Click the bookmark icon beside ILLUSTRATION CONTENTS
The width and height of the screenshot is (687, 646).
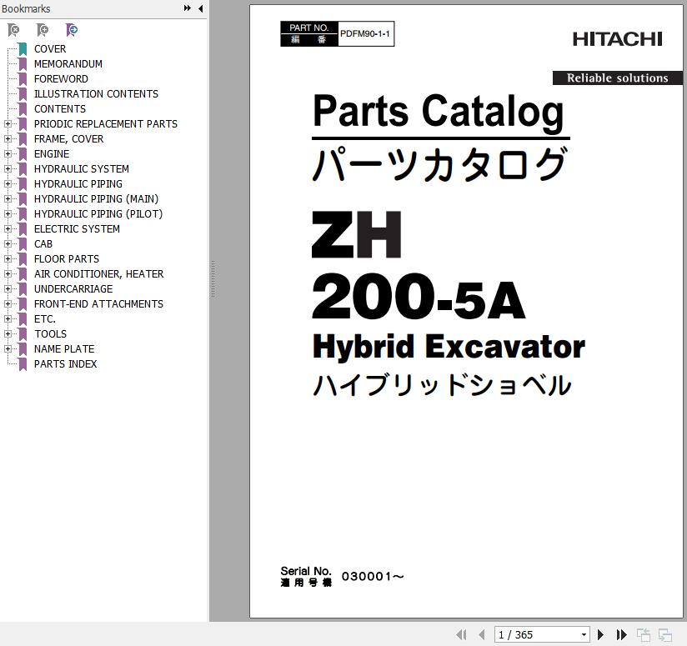[x=23, y=93]
